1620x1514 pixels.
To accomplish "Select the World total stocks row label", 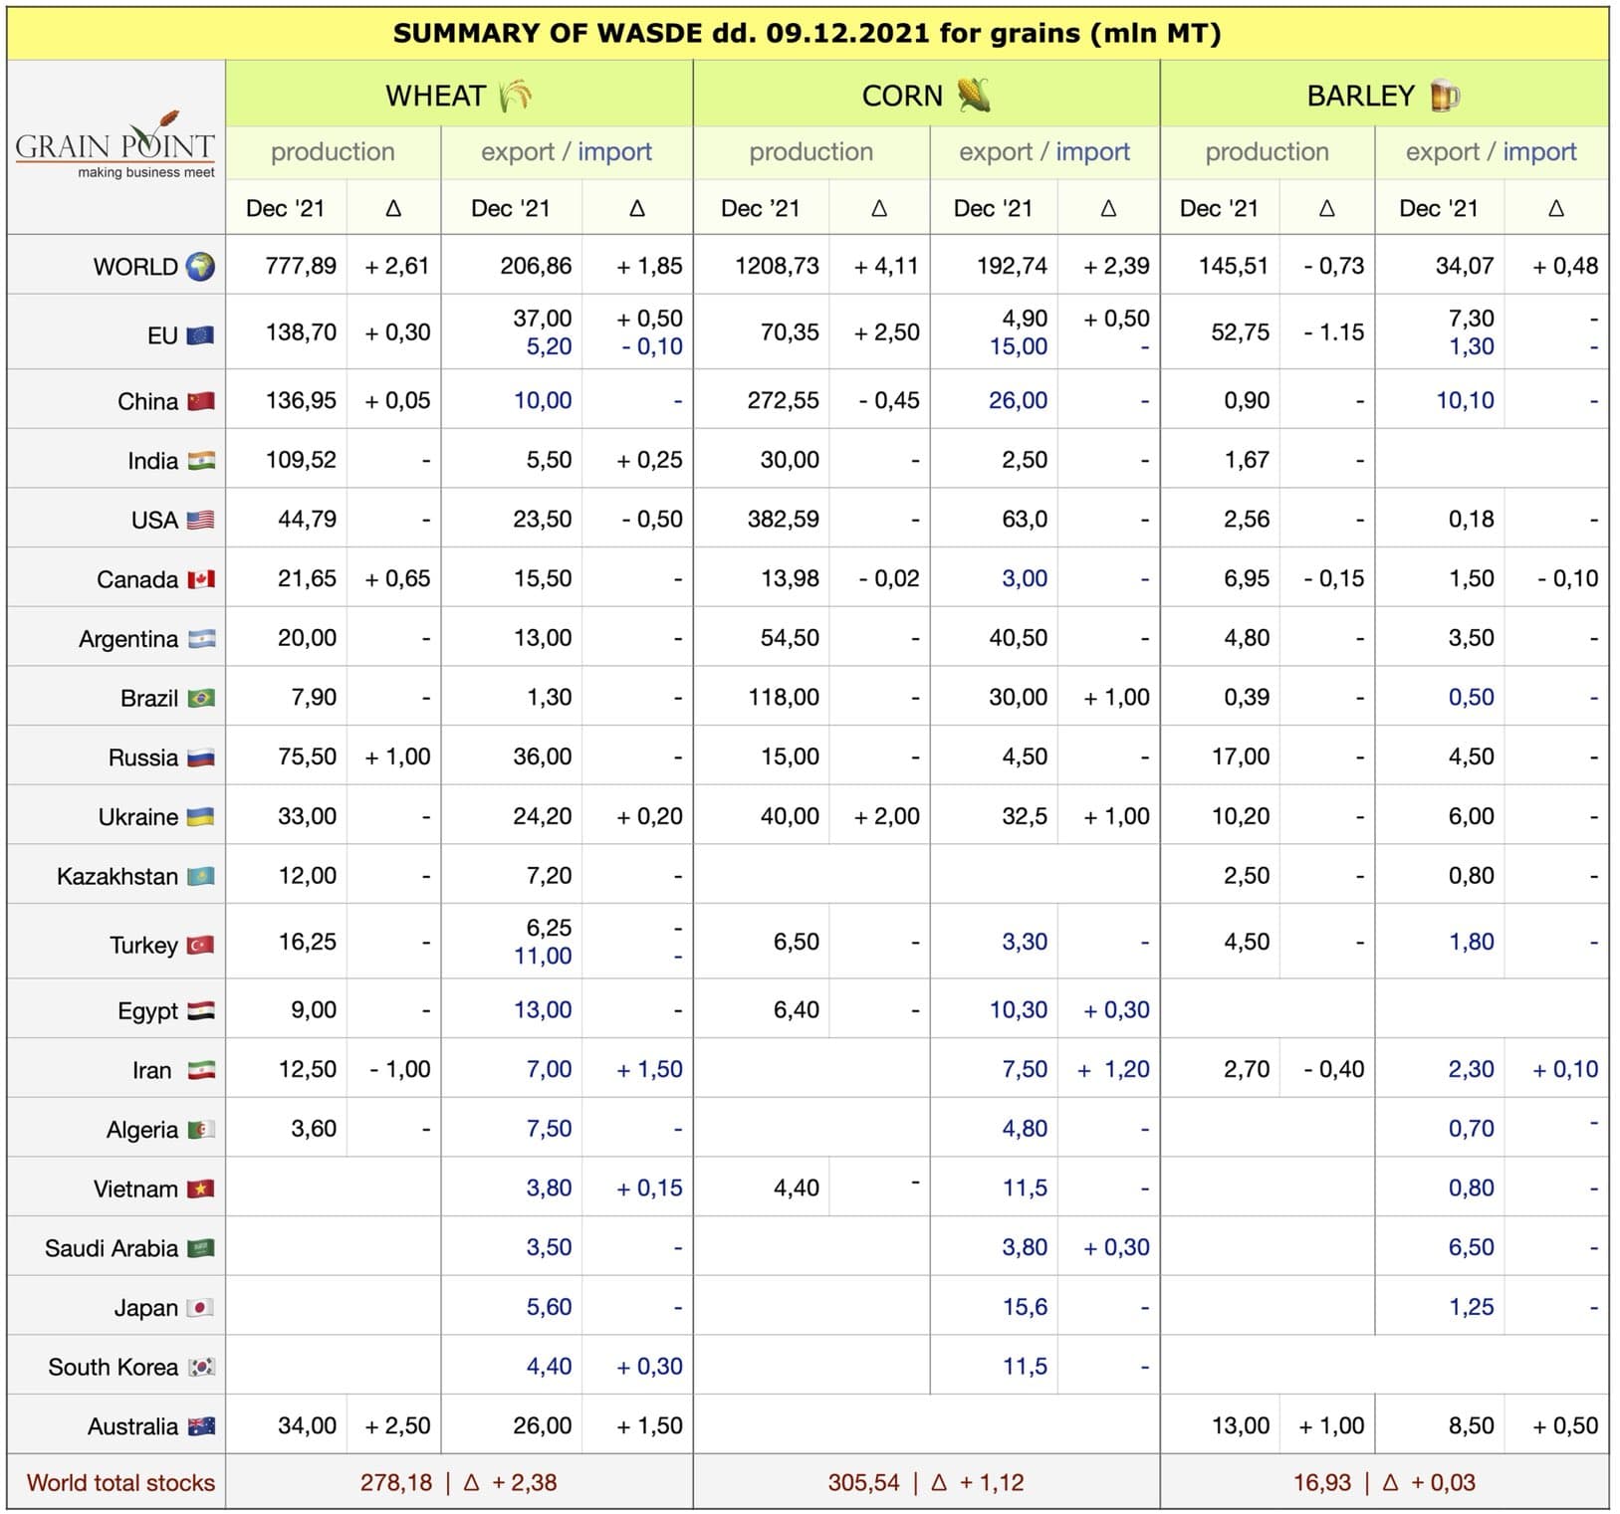I will click(120, 1482).
